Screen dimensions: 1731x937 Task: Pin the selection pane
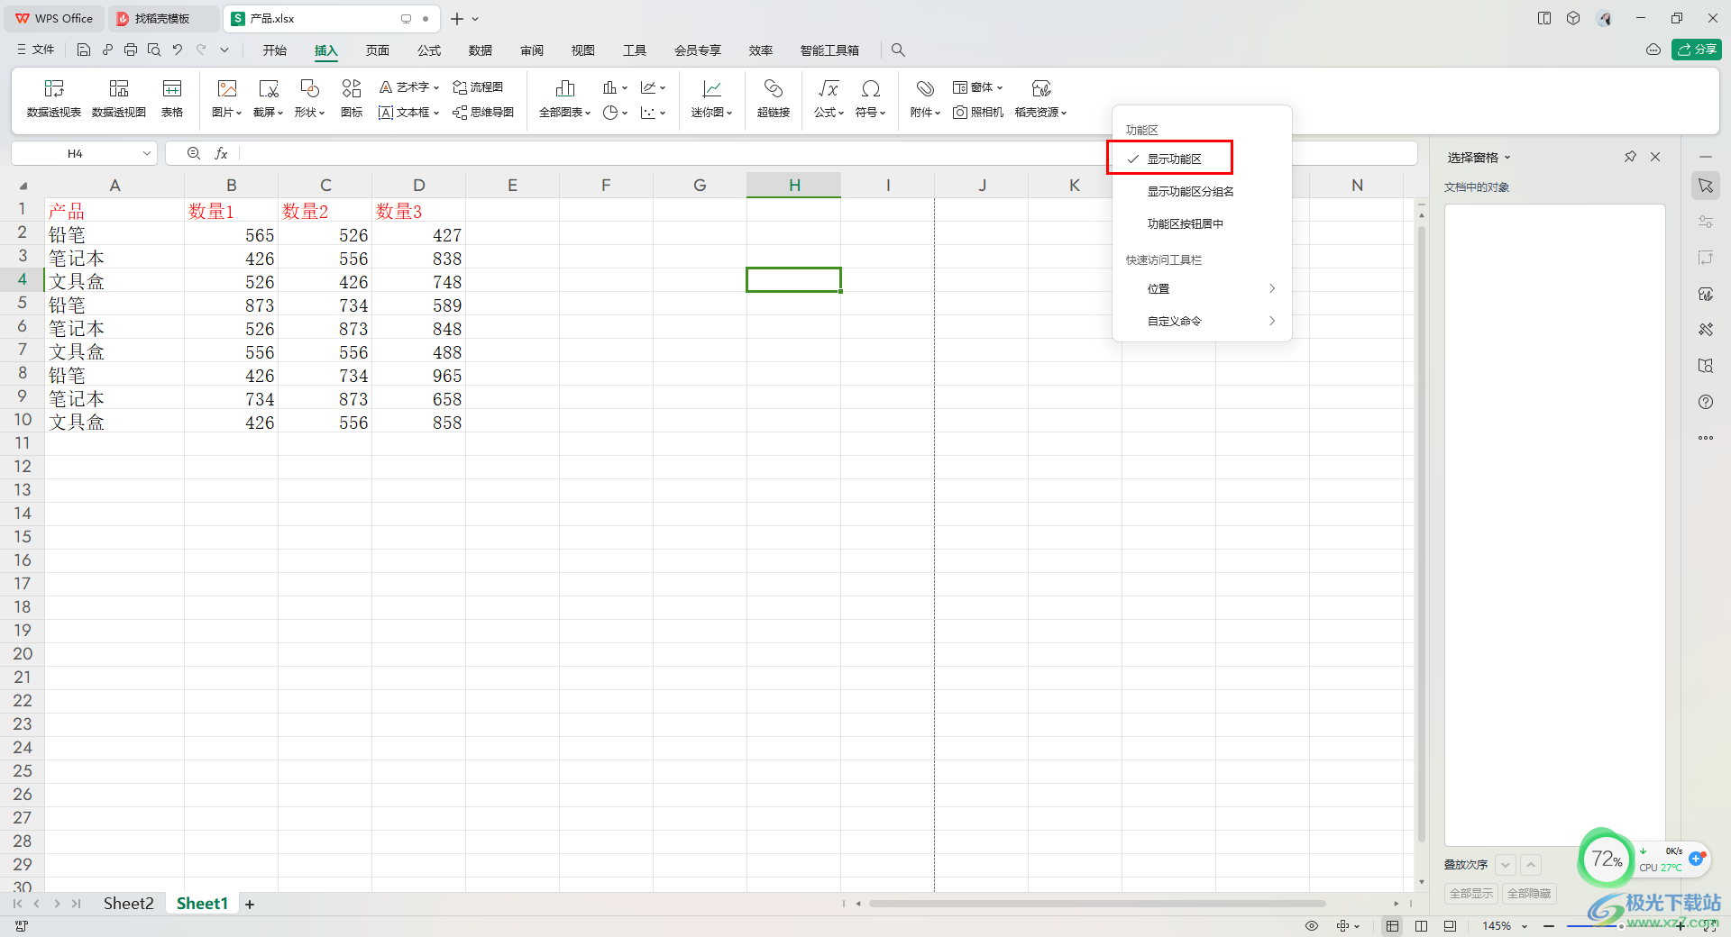pyautogui.click(x=1630, y=157)
